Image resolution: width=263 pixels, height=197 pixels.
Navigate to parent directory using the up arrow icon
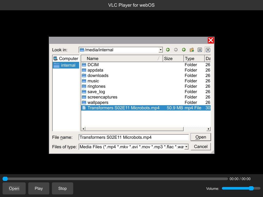click(184, 50)
